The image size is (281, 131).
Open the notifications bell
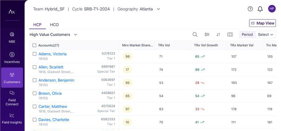260,9
